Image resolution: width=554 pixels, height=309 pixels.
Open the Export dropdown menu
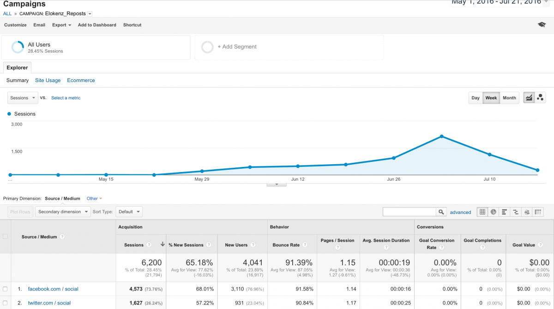pos(61,25)
